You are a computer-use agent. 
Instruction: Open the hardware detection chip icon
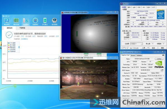click(x=16, y=22)
